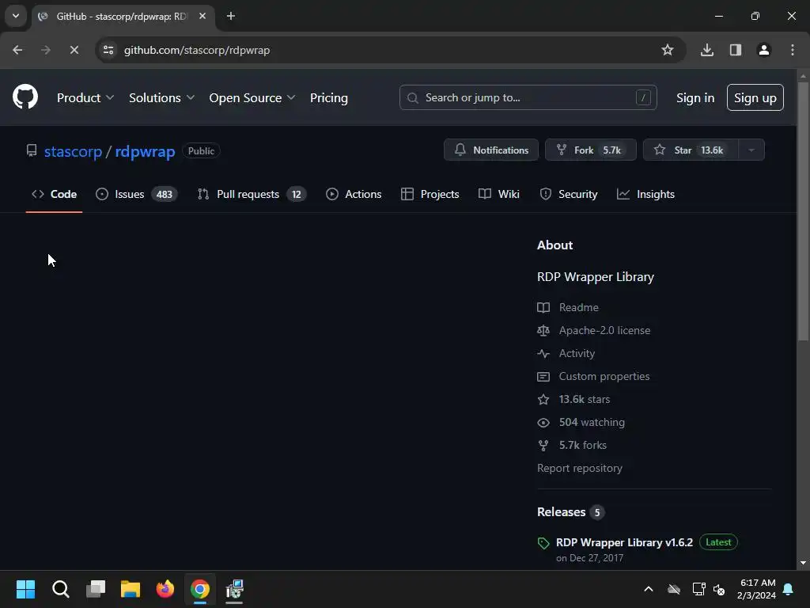Click the pulse icon beside Activity
This screenshot has width=810, height=608.
point(543,354)
